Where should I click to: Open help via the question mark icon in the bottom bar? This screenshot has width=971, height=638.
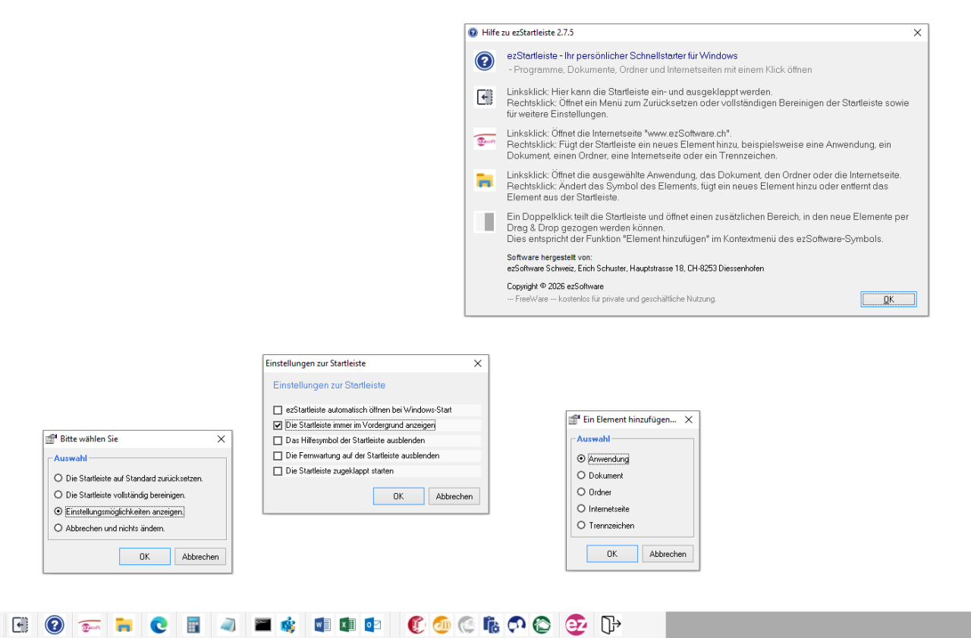click(x=55, y=625)
